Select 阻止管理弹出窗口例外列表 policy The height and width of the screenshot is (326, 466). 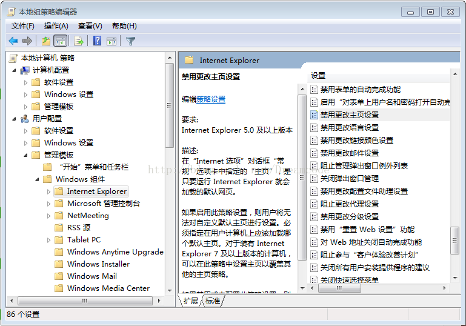pyautogui.click(x=364, y=166)
